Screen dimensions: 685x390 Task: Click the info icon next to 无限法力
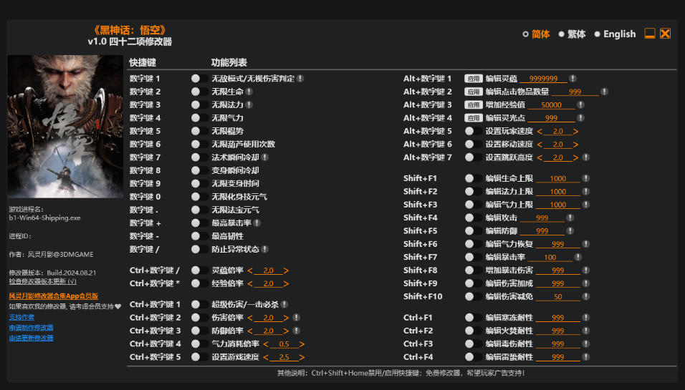[249, 104]
